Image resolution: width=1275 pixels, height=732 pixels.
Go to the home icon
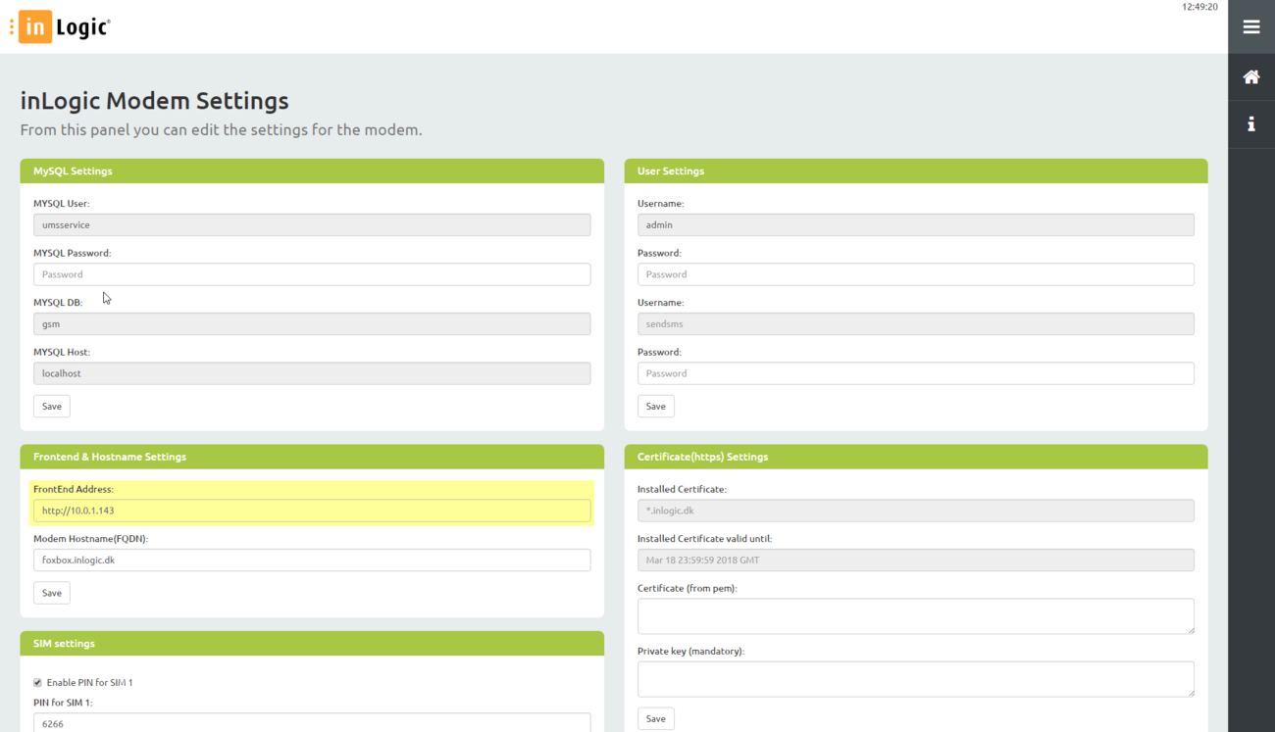(1250, 77)
